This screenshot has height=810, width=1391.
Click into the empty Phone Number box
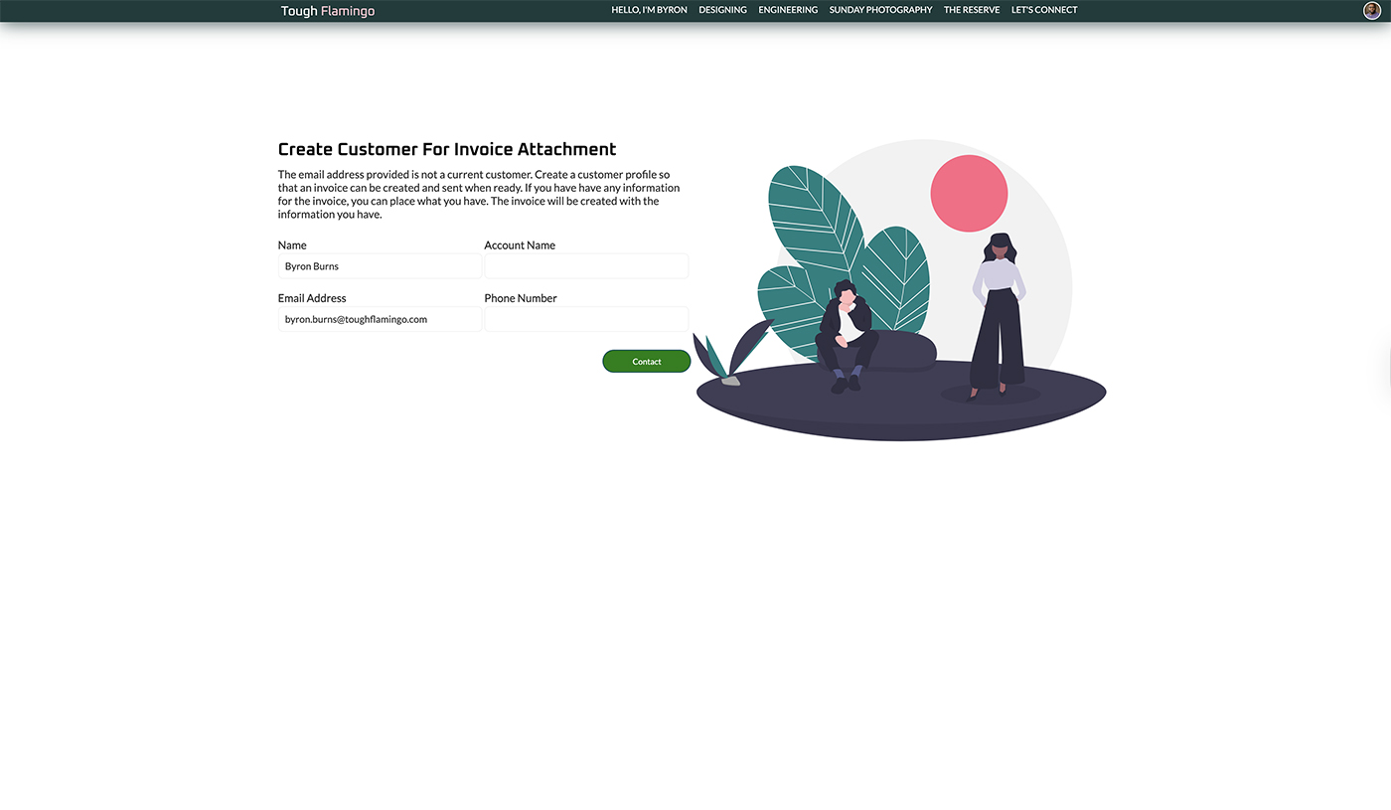pos(586,319)
